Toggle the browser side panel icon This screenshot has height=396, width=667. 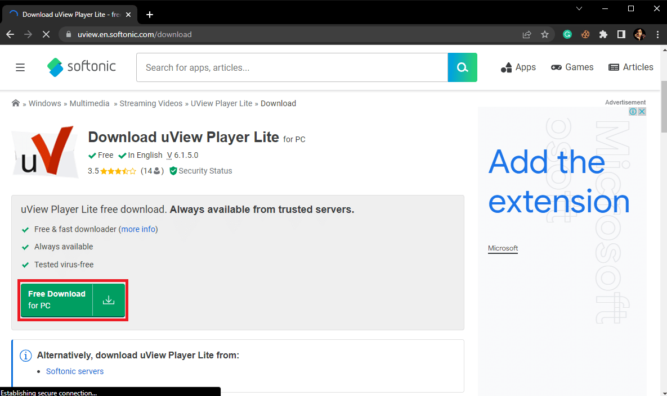[x=621, y=34]
